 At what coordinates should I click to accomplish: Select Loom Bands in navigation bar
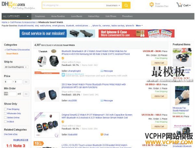pos(76,16)
